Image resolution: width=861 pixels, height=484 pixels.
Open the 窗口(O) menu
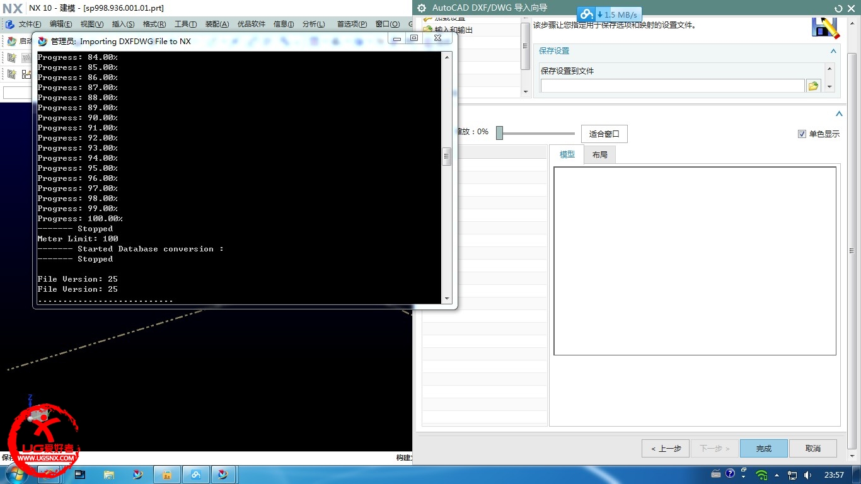click(x=388, y=24)
